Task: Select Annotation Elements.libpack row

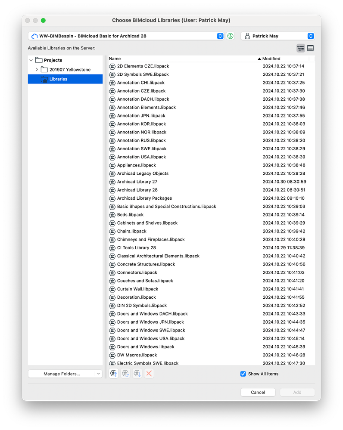Action: pyautogui.click(x=212, y=108)
